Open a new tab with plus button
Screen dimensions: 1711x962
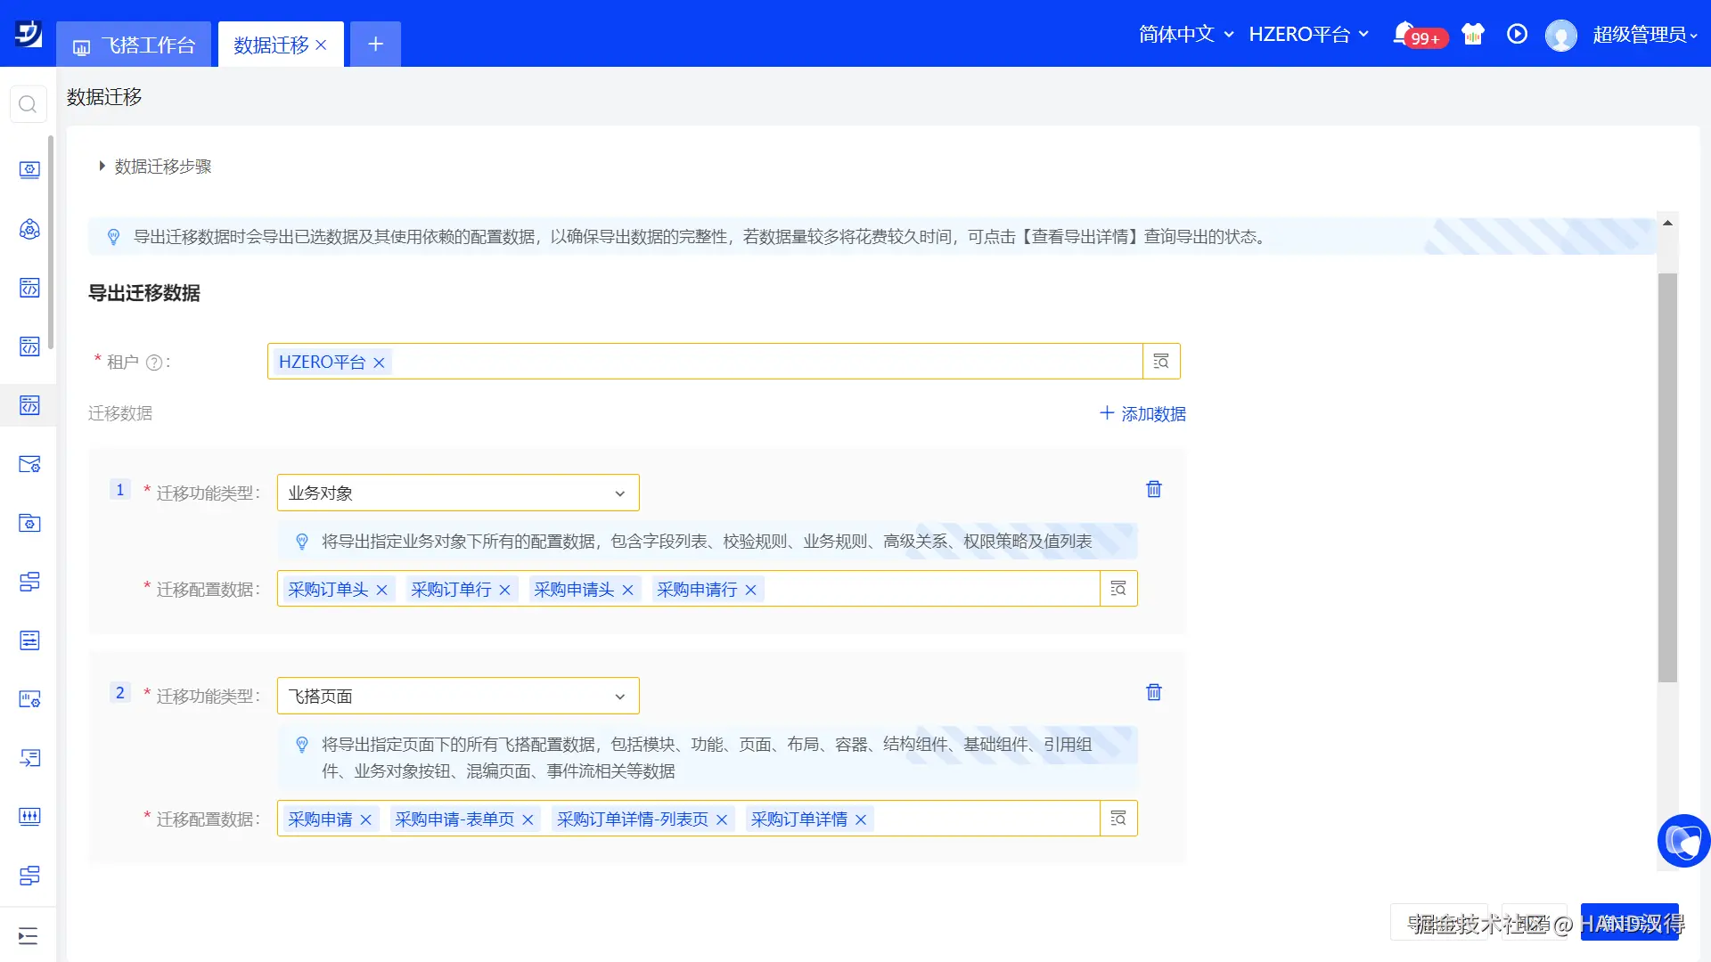click(375, 45)
